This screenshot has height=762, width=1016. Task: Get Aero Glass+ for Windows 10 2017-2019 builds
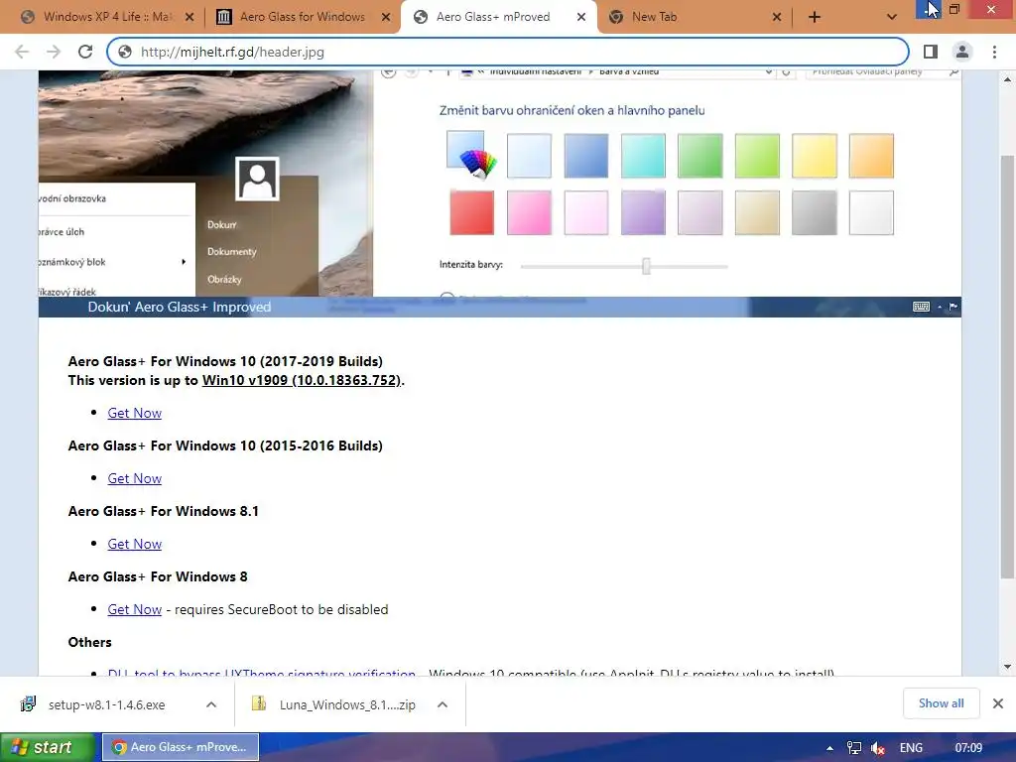134,413
